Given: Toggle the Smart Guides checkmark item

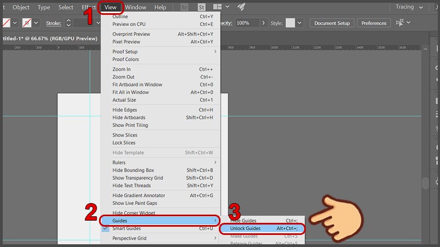Looking at the screenshot, I should (x=161, y=228).
